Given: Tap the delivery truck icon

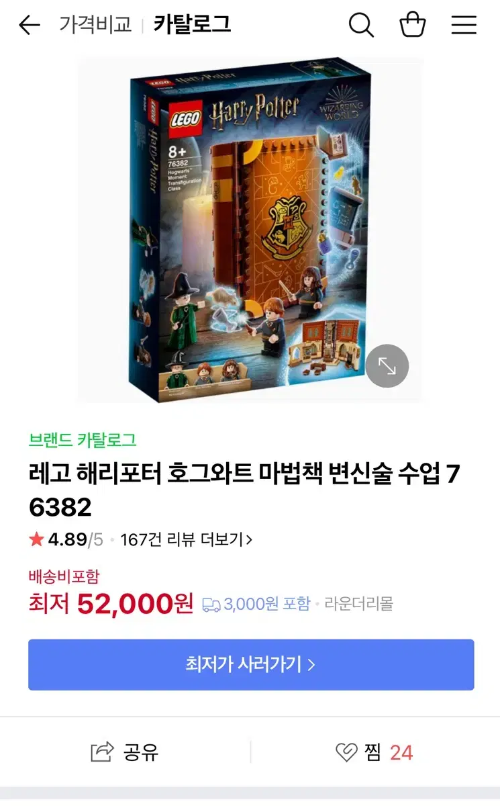Looking at the screenshot, I should [211, 604].
